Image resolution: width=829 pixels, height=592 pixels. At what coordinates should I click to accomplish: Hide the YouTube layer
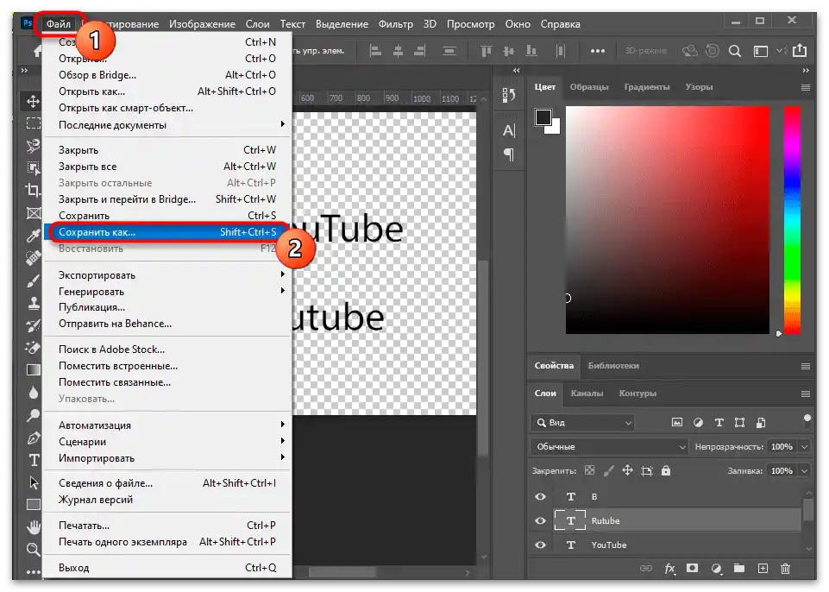pos(540,545)
